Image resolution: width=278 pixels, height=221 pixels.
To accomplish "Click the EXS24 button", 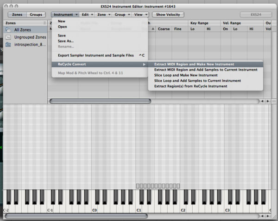I will tap(256, 14).
